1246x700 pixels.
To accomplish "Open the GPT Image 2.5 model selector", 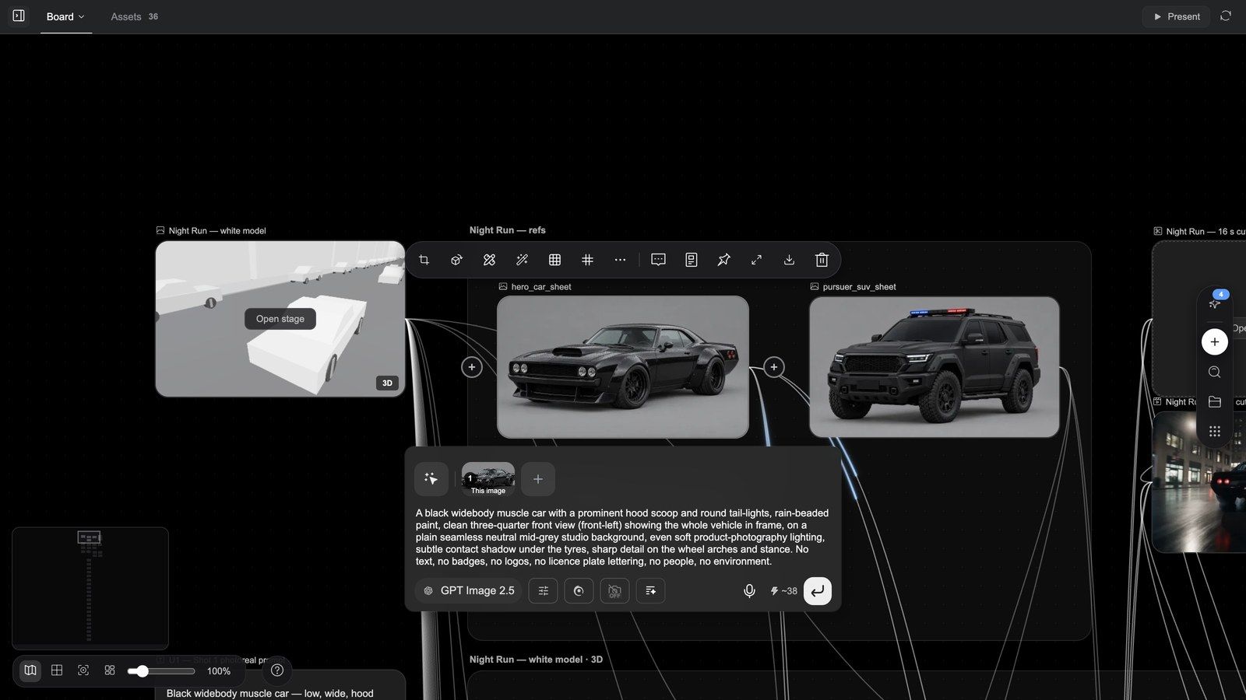I will click(469, 591).
